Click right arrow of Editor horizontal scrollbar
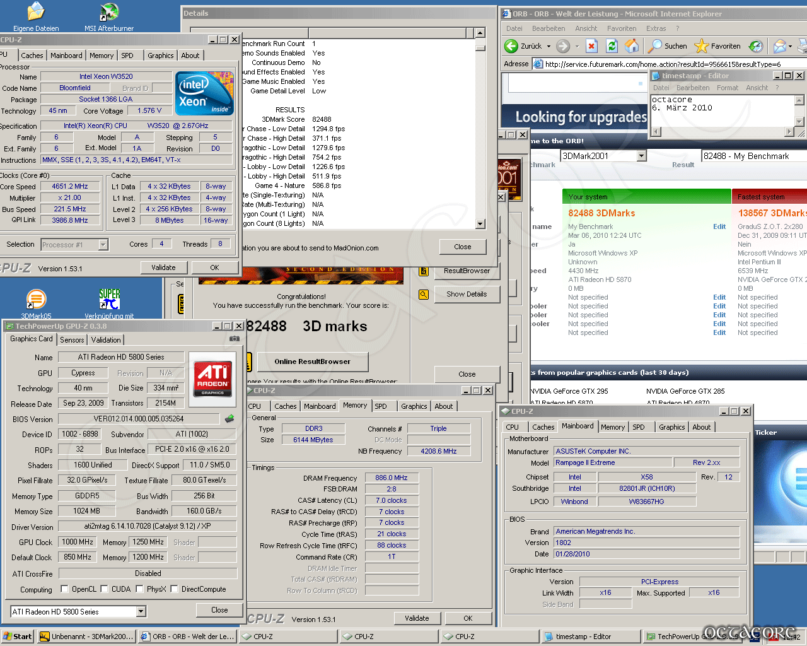 pos(789,132)
